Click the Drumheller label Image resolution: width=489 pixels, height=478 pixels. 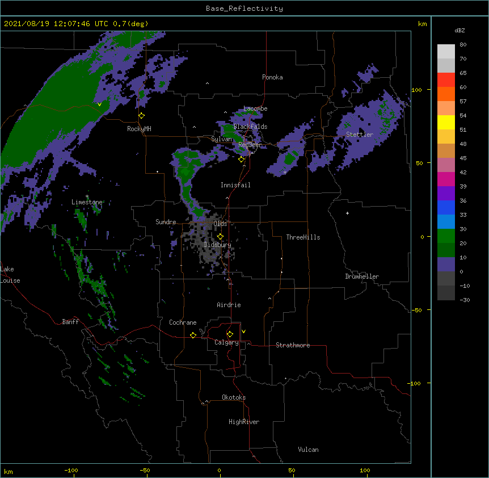[x=362, y=276]
